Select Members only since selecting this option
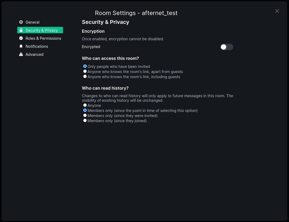The image size is (289, 222). point(85,110)
